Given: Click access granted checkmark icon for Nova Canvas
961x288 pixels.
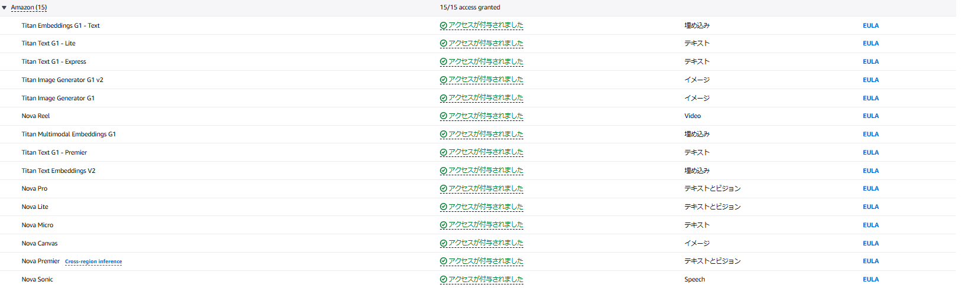Looking at the screenshot, I should pyautogui.click(x=444, y=244).
